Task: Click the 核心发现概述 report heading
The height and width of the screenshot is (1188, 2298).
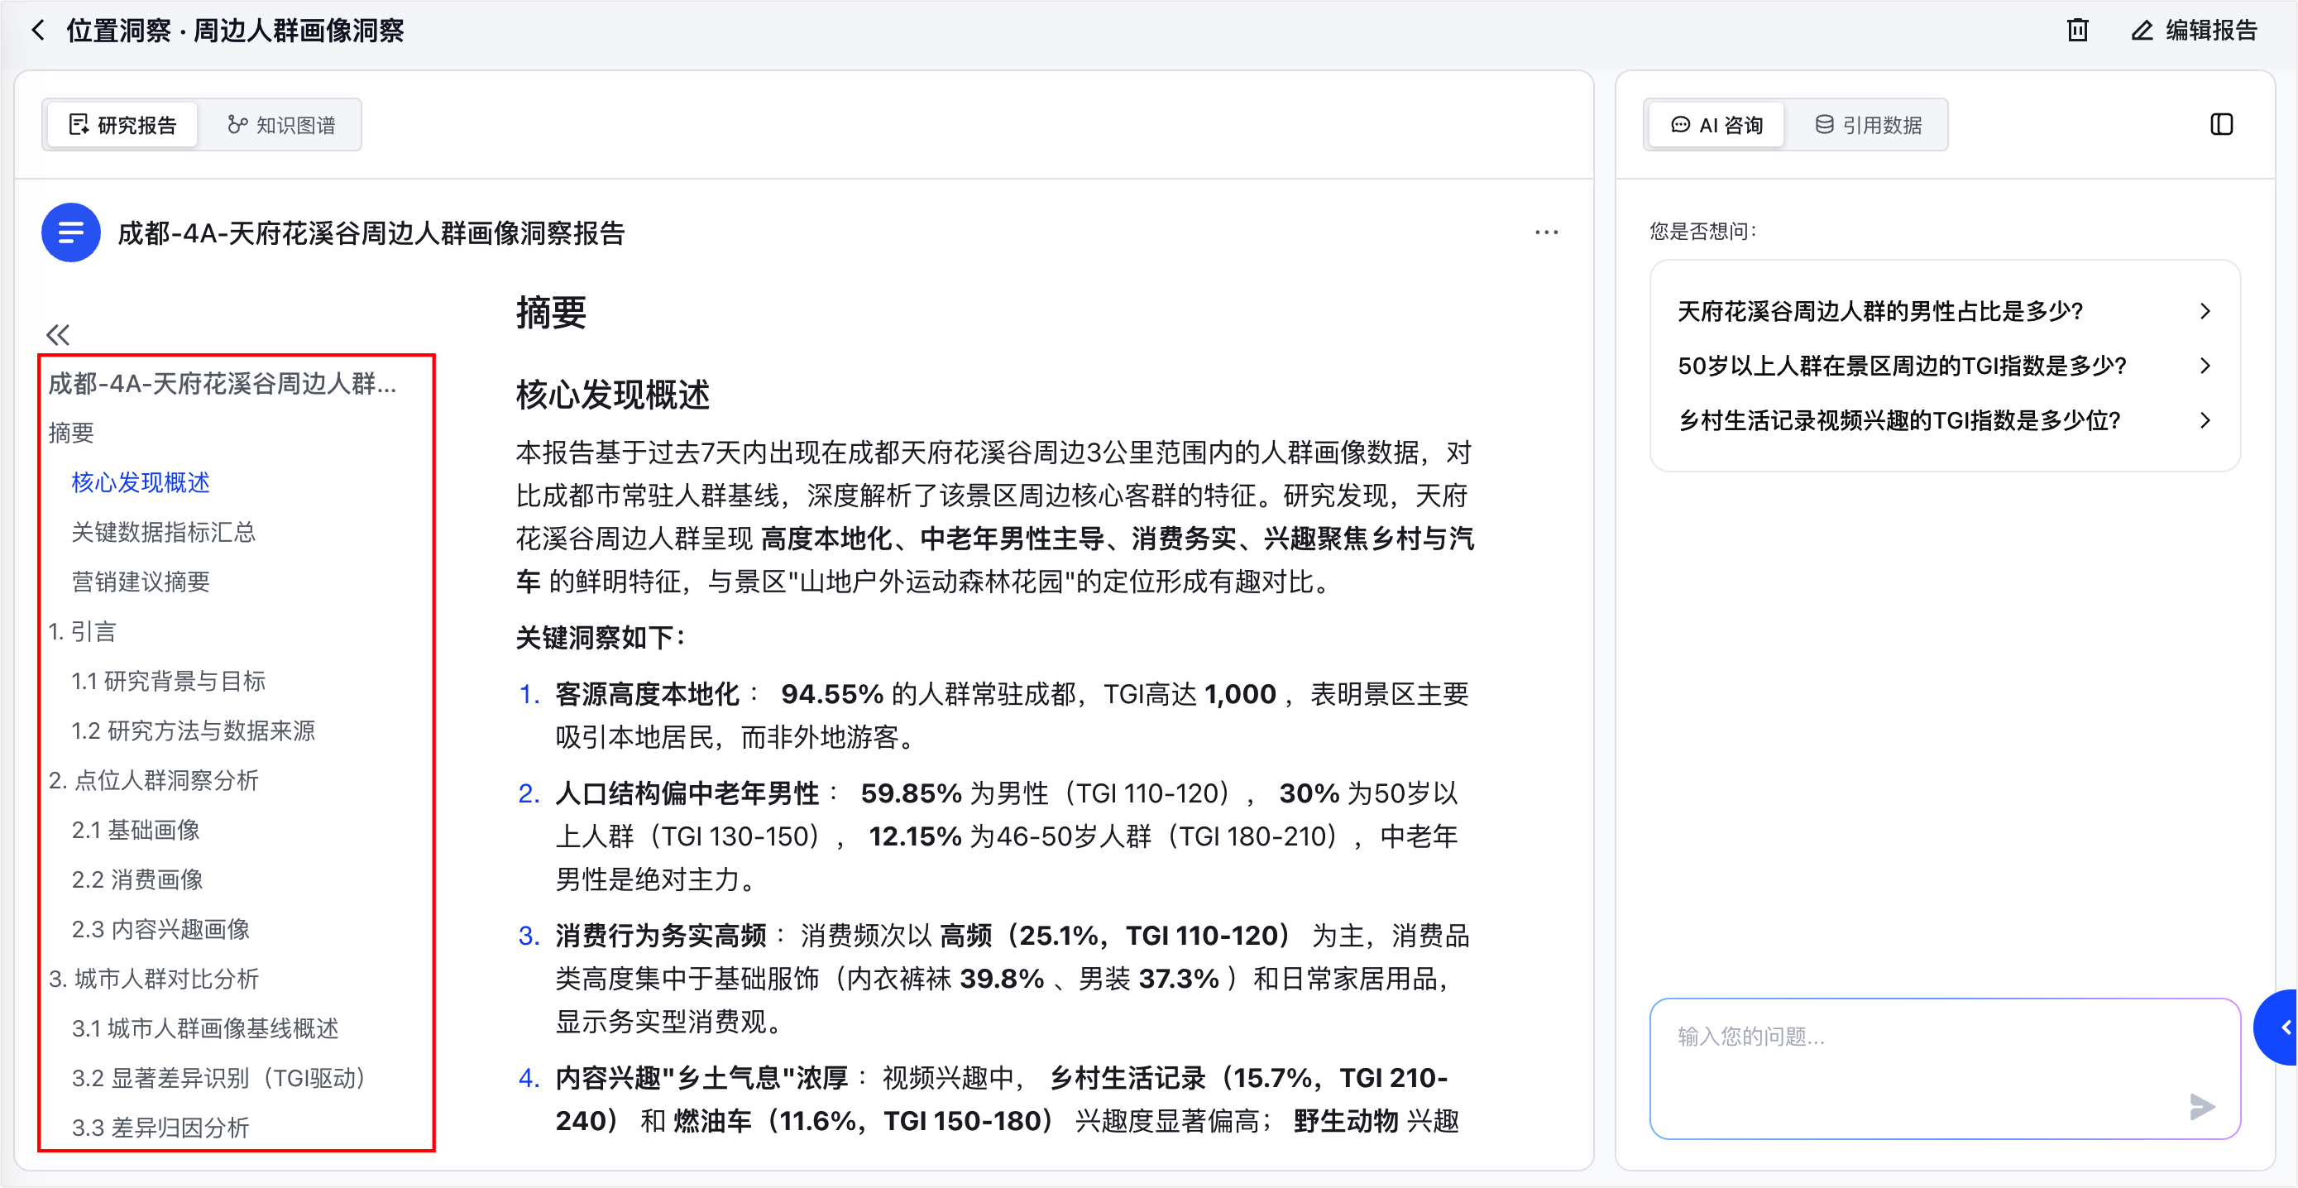Action: [x=613, y=395]
